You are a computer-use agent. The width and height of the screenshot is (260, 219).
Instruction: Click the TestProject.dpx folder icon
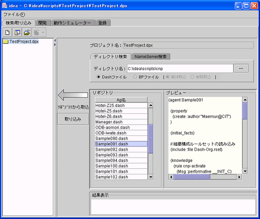[6, 42]
